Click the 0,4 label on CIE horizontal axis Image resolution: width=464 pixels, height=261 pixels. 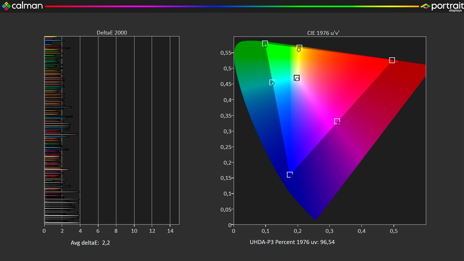(x=362, y=231)
